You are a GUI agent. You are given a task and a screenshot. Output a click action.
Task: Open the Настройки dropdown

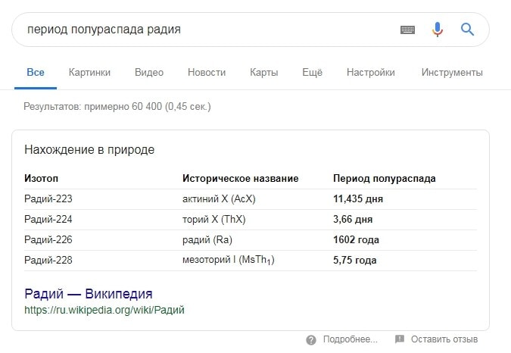(x=371, y=73)
